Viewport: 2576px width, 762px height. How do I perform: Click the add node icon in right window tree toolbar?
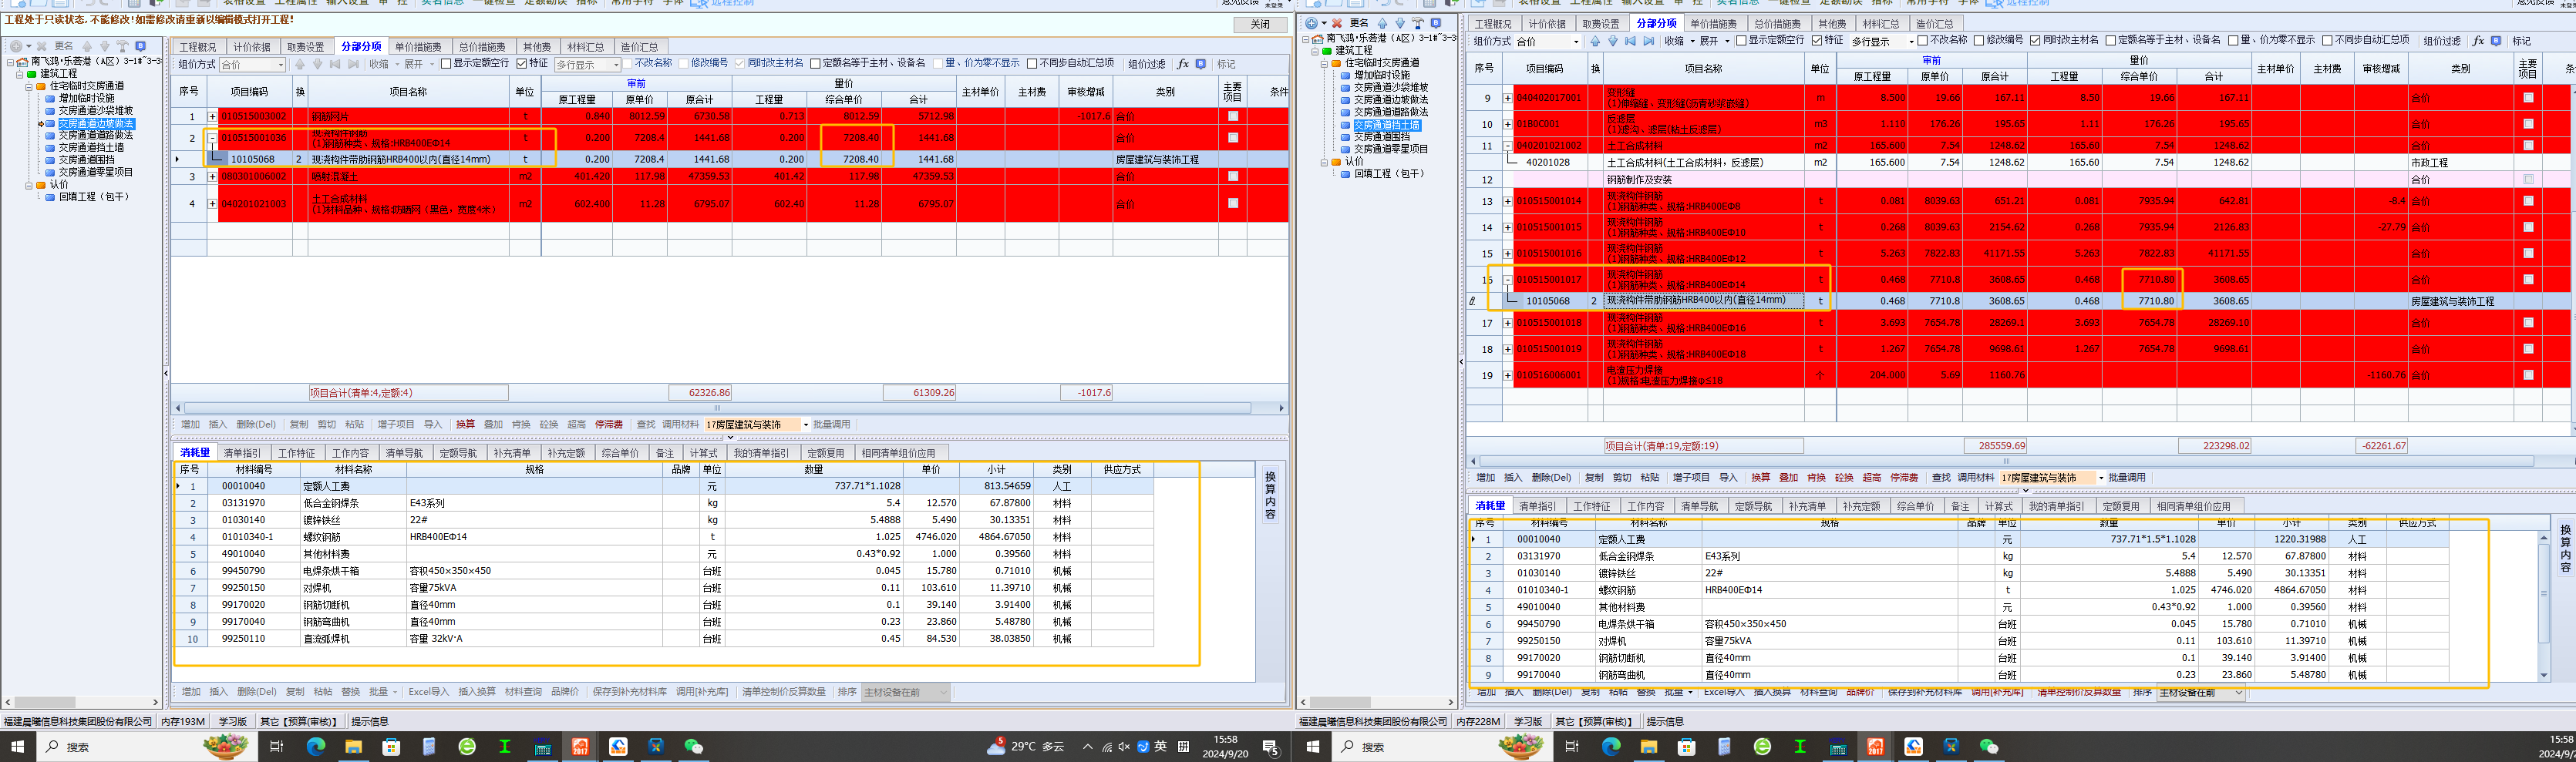click(1311, 23)
